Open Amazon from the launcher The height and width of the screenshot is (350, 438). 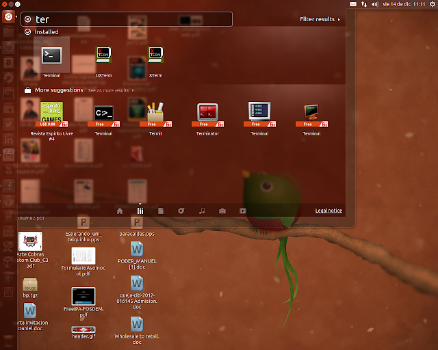8,62
